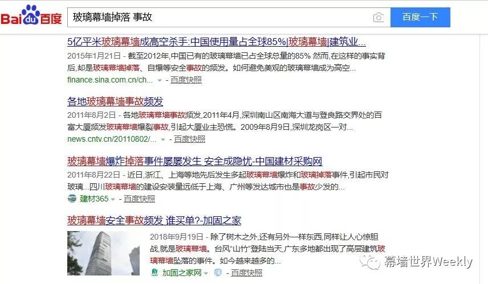Screen dimensions: 488x284
Task: Open 百度快照 for the 建材365 result
Action: tap(139, 199)
